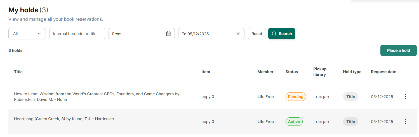
Task: Click the Request date column header
Action: click(383, 72)
